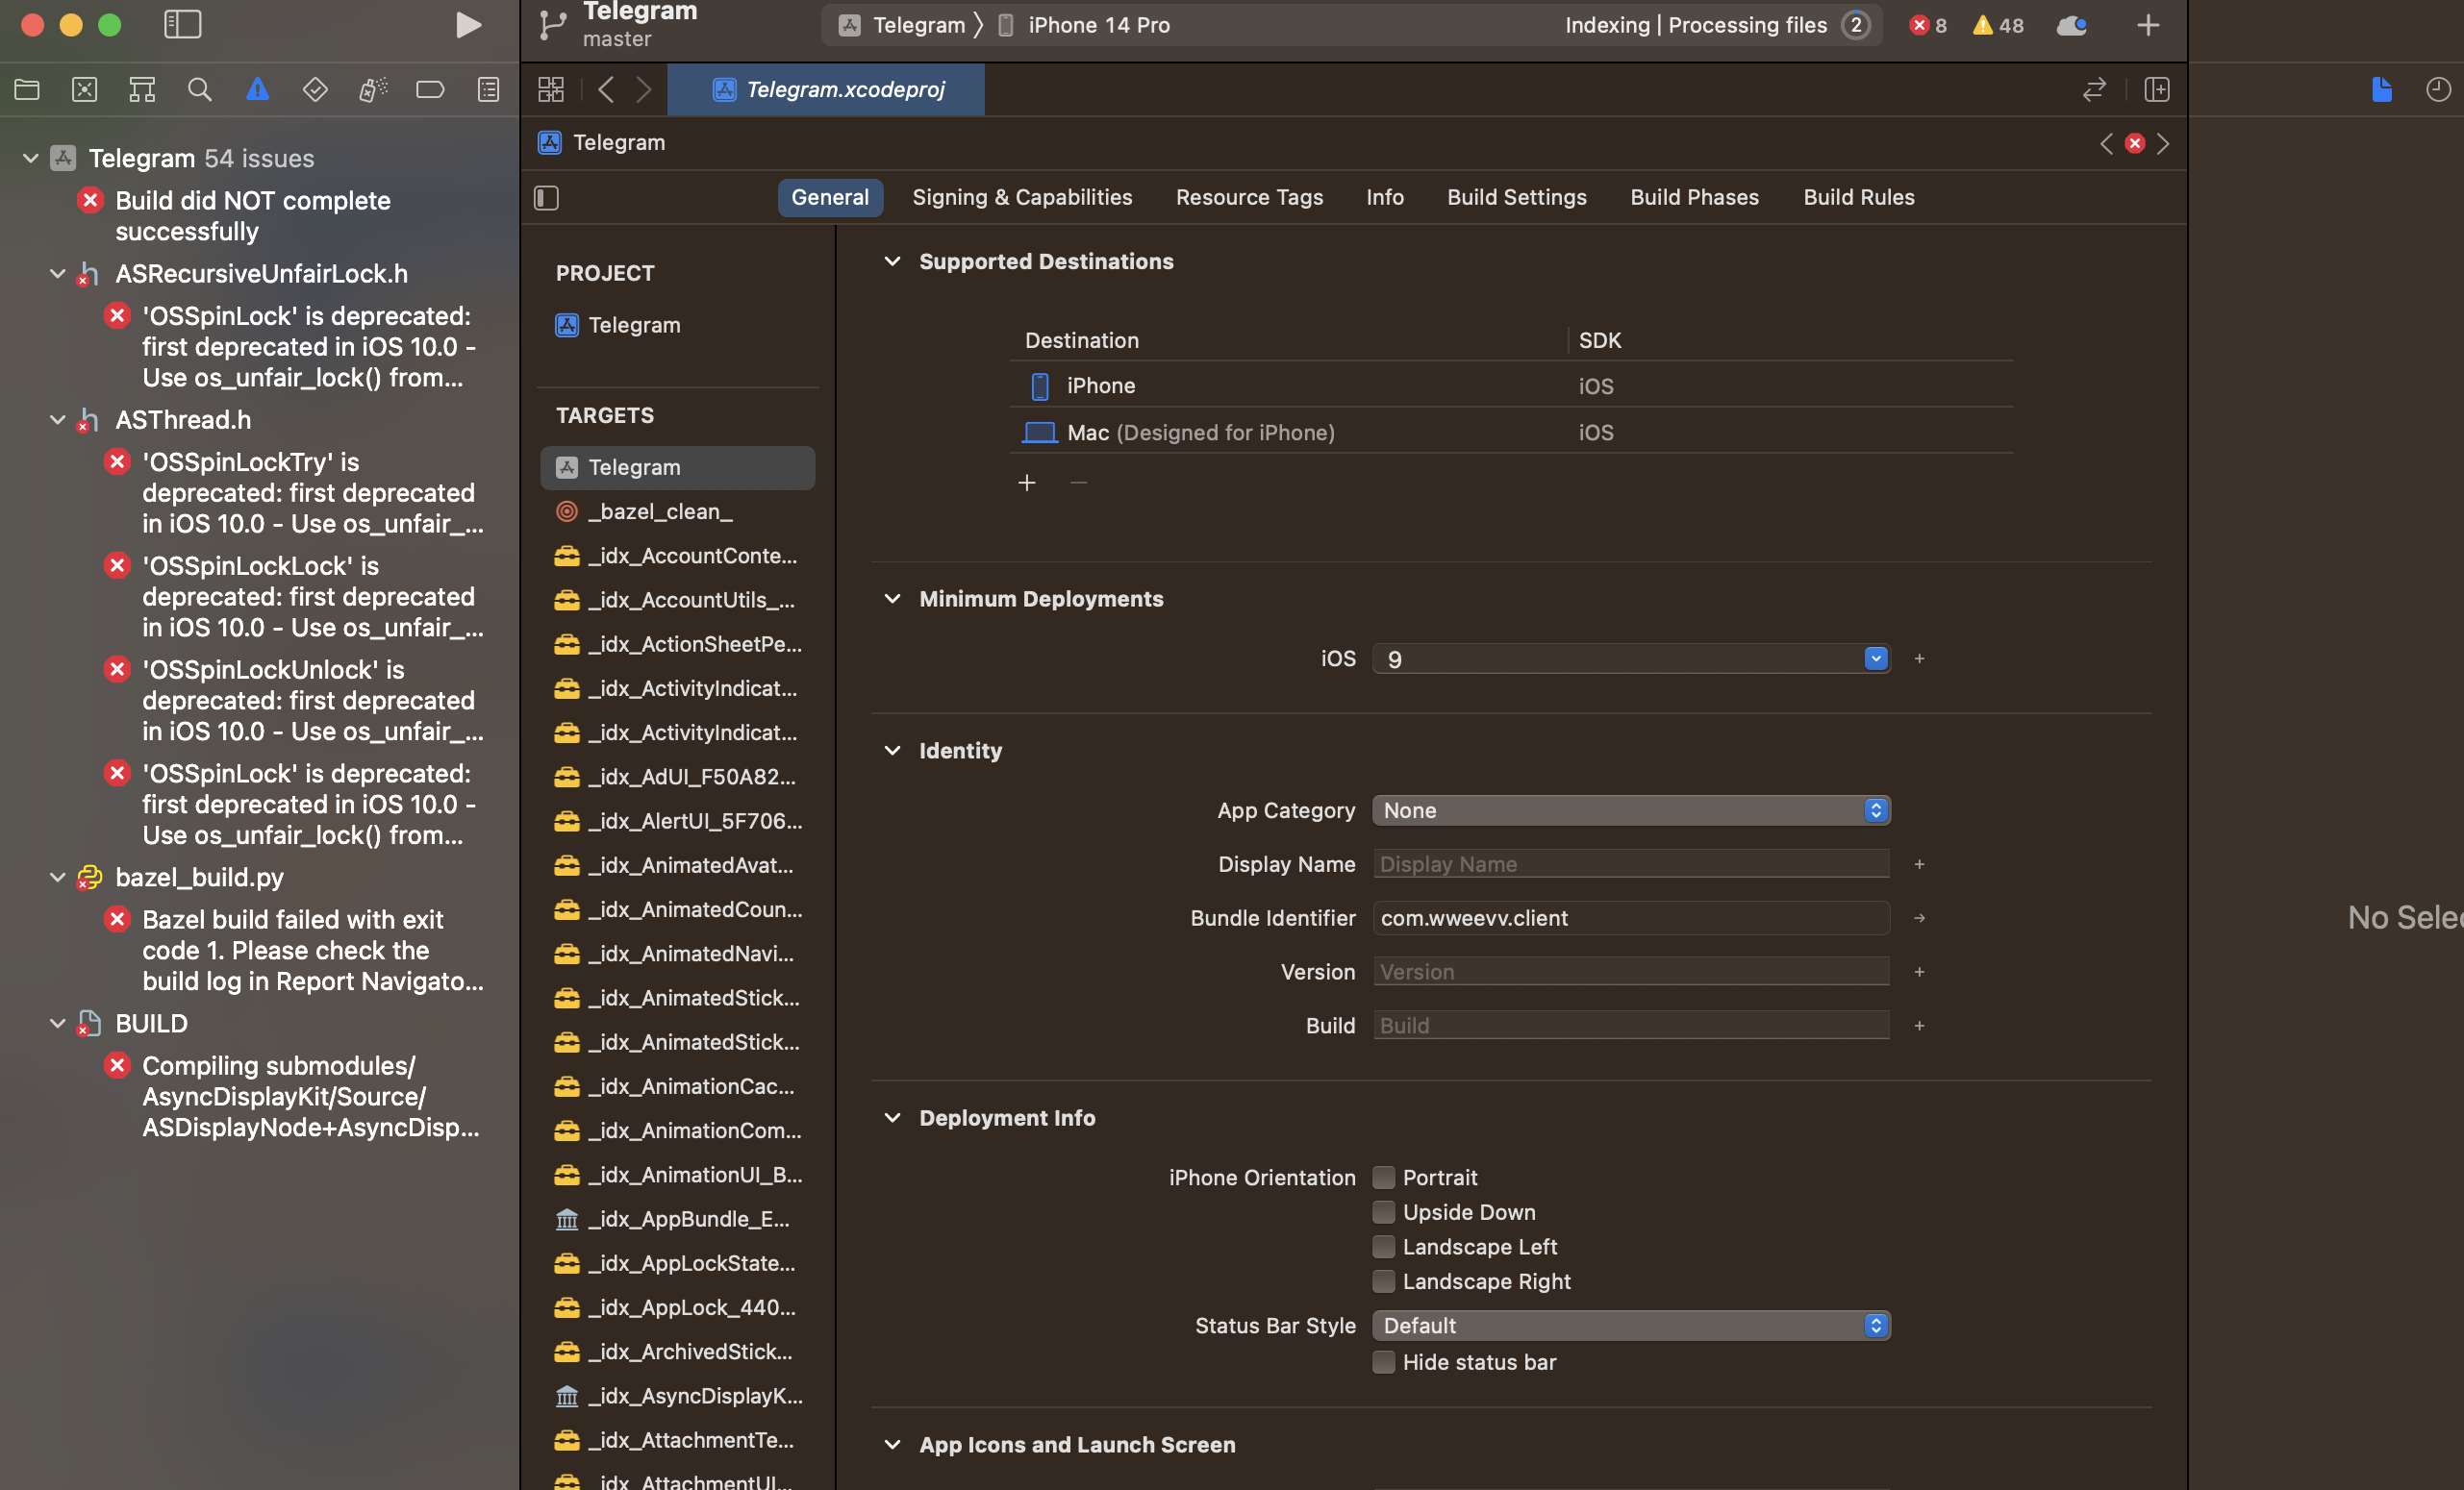Click the Version input field
Viewport: 2464px width, 1490px height.
coord(1630,971)
